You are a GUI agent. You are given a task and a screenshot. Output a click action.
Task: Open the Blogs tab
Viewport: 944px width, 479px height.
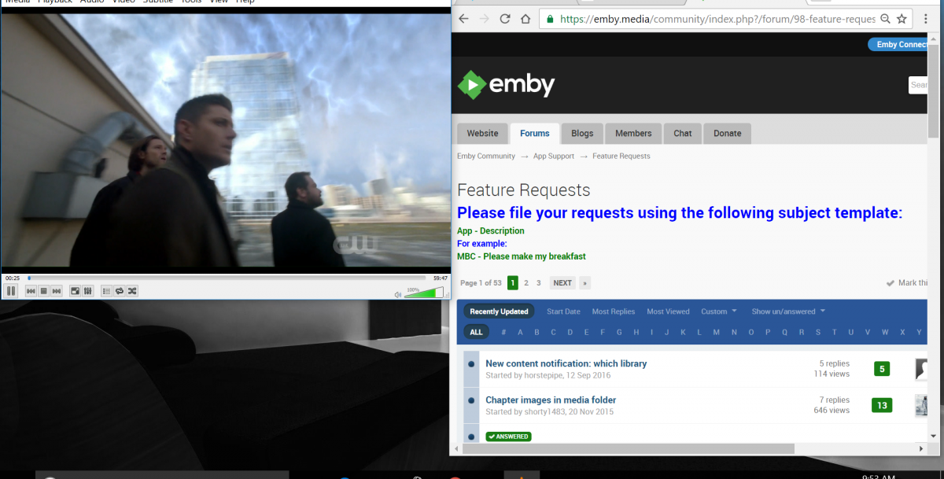click(x=582, y=134)
